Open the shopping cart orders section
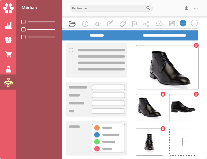The image size is (207, 159). point(8,54)
